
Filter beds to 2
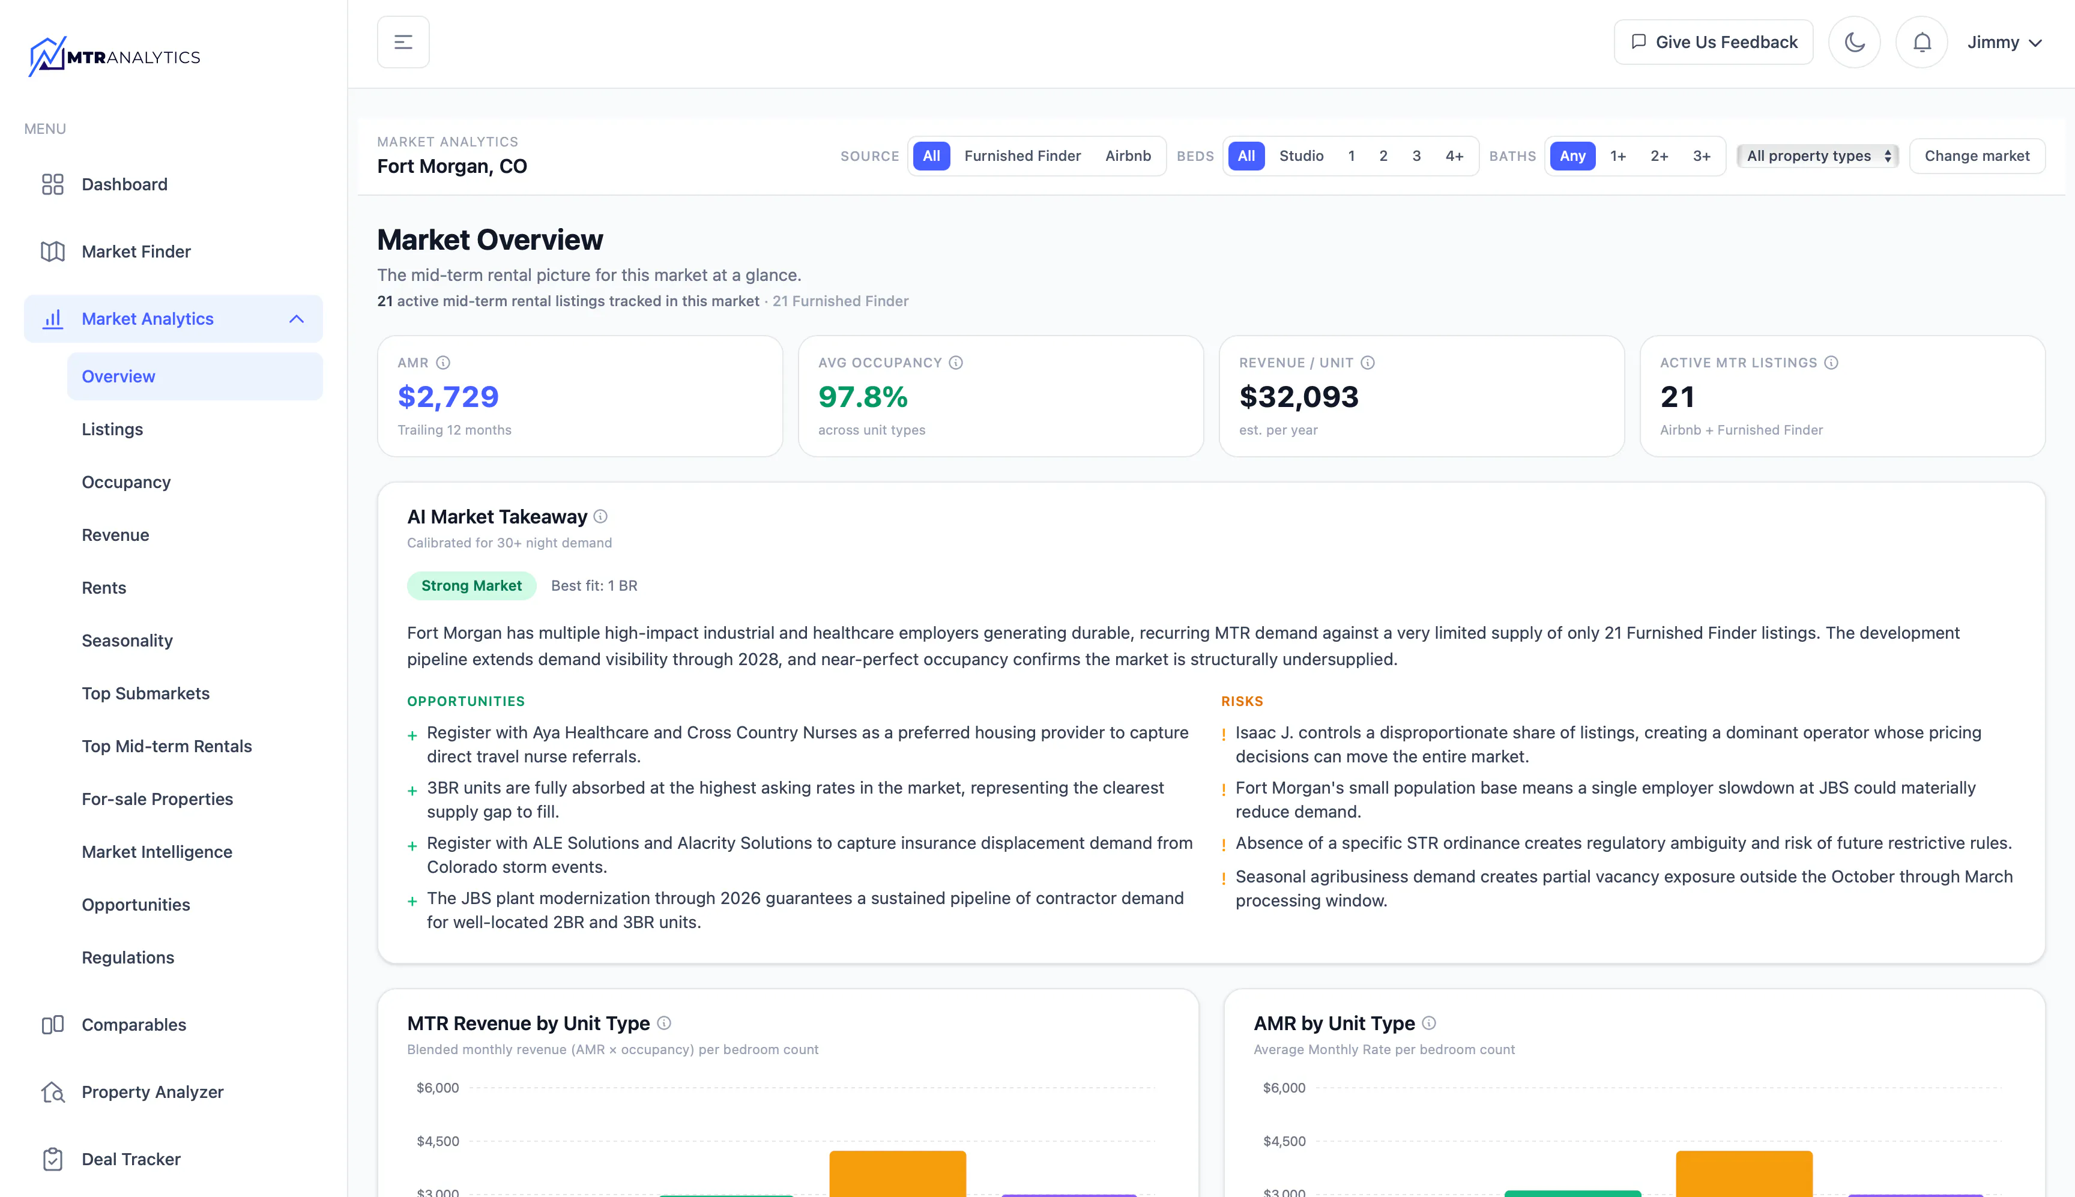pos(1383,156)
